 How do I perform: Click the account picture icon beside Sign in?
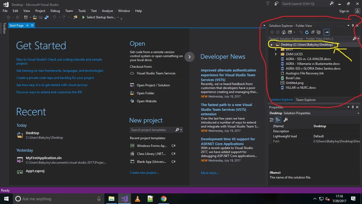(357, 11)
